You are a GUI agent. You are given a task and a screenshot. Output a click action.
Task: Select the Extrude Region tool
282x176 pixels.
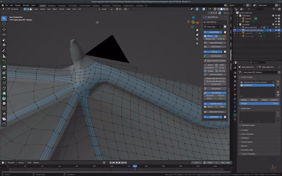point(4,67)
